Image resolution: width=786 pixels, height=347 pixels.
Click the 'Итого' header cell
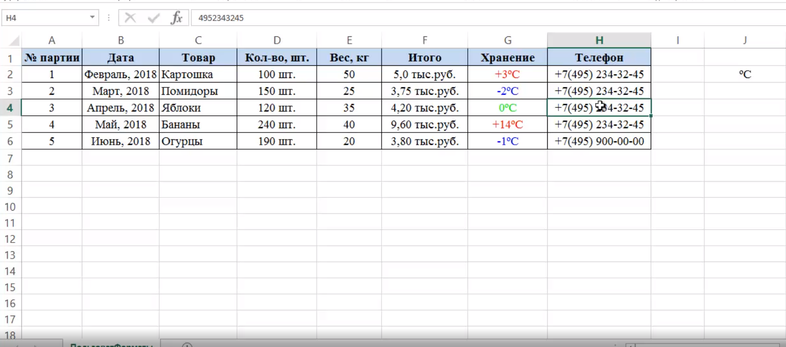425,57
